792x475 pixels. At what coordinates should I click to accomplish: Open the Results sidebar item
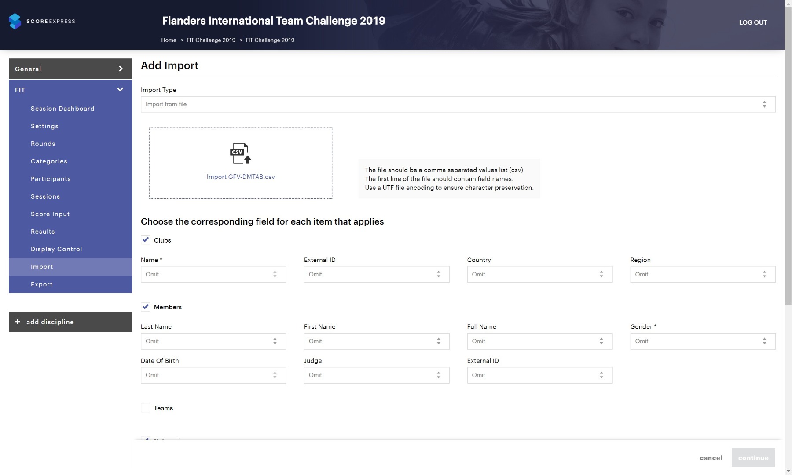point(70,232)
